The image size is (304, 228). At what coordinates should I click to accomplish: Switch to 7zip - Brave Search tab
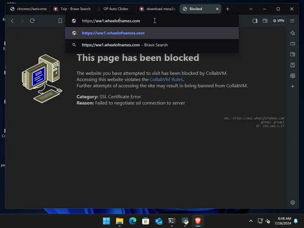coord(72,9)
